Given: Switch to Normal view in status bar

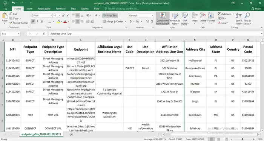Looking at the screenshot, I should point(211,139).
